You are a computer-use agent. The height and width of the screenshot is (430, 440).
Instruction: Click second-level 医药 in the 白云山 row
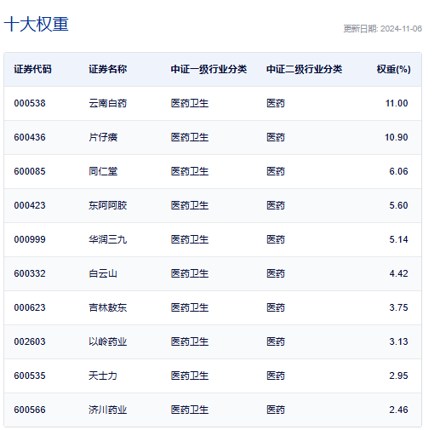[x=276, y=273]
